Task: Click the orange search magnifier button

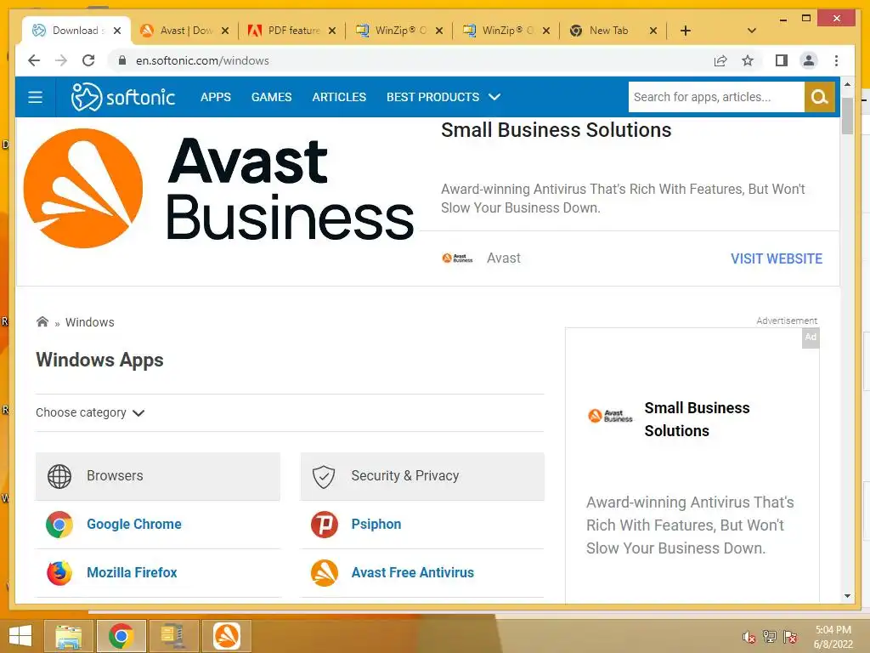Action: 820,97
